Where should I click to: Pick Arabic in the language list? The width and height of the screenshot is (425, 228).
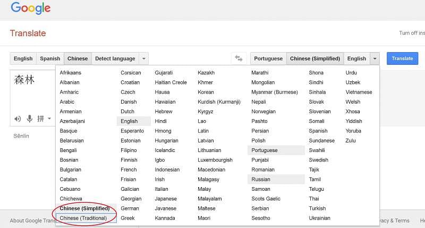(x=67, y=102)
